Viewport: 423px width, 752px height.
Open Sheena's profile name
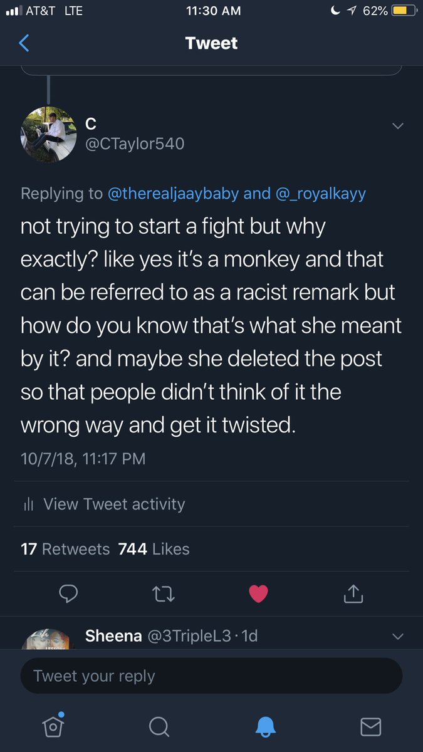tap(115, 636)
